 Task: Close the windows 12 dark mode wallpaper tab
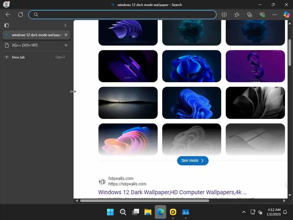click(x=66, y=35)
